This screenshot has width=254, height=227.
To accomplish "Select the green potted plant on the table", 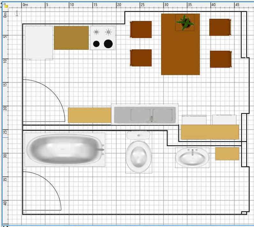I will click(185, 23).
